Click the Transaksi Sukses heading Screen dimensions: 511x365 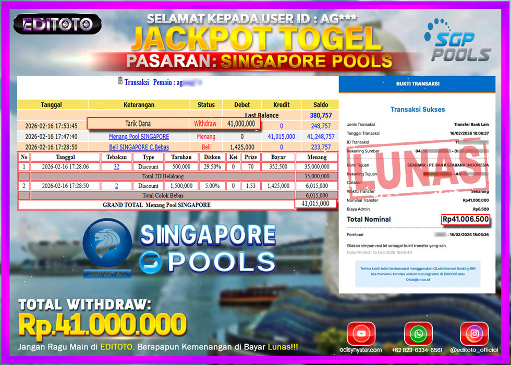point(418,110)
